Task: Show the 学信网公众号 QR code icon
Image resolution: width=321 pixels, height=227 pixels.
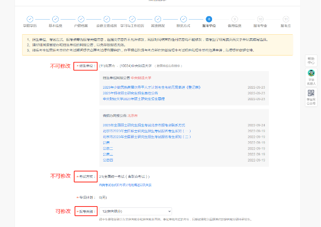Action: pos(311,93)
